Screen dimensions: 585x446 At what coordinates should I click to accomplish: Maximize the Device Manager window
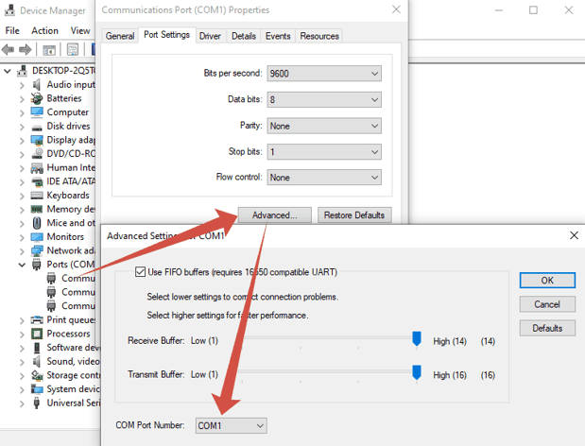click(534, 10)
